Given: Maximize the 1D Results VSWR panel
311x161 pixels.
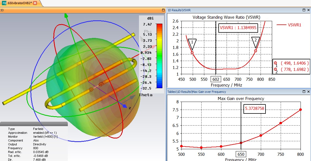Looking at the screenshot, I should click(304, 10).
